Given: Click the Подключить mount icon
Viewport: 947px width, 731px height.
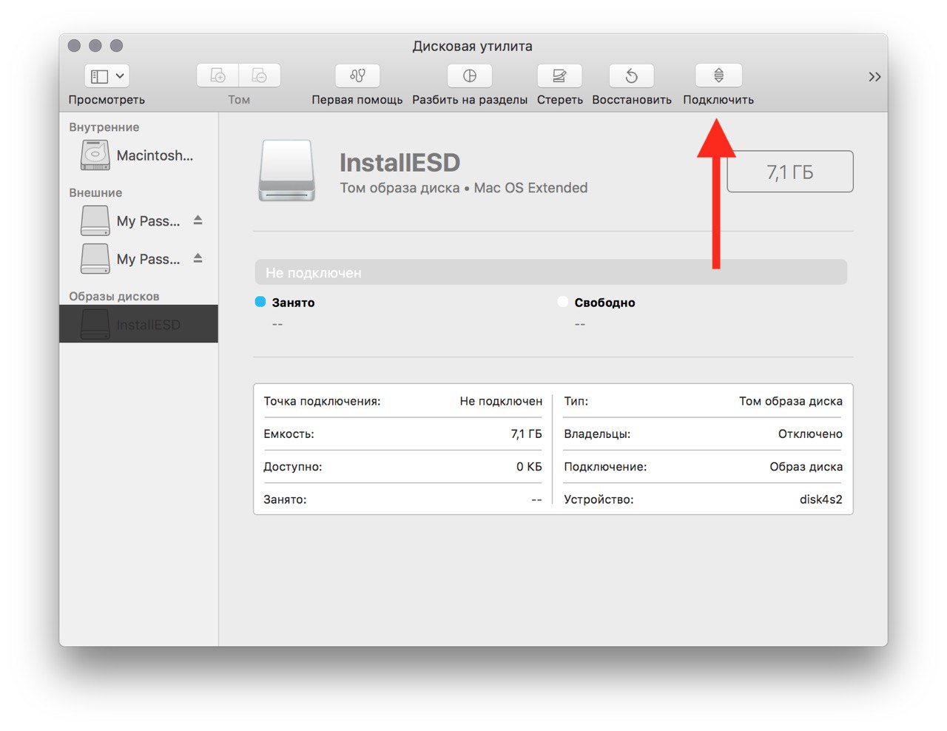Looking at the screenshot, I should [718, 75].
